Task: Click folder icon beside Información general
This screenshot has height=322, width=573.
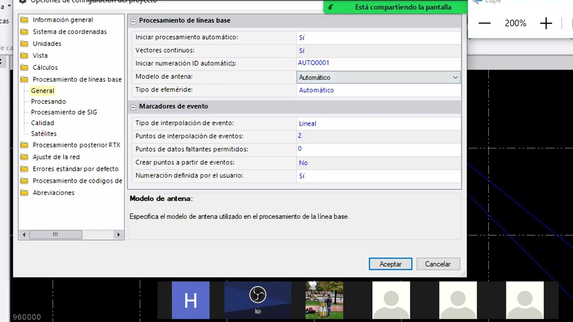Action: pyautogui.click(x=24, y=20)
